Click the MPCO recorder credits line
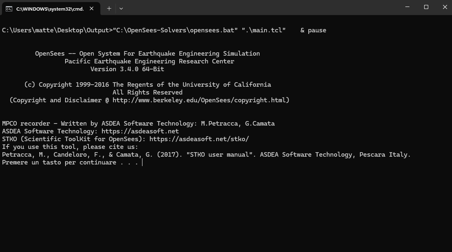Image resolution: width=452 pixels, height=252 pixels. pyautogui.click(x=138, y=124)
